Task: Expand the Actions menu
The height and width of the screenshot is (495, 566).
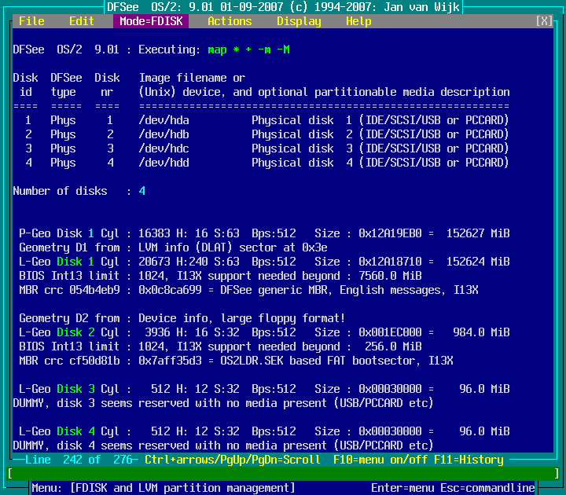Action: coord(230,21)
